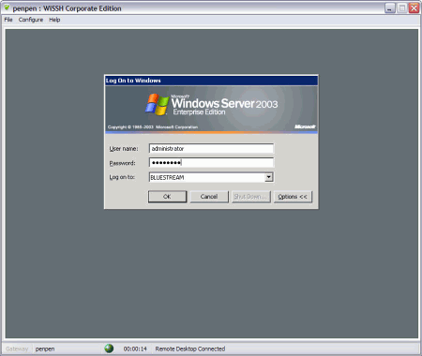Click OK to log on
422x356 pixels.
pyautogui.click(x=167, y=197)
